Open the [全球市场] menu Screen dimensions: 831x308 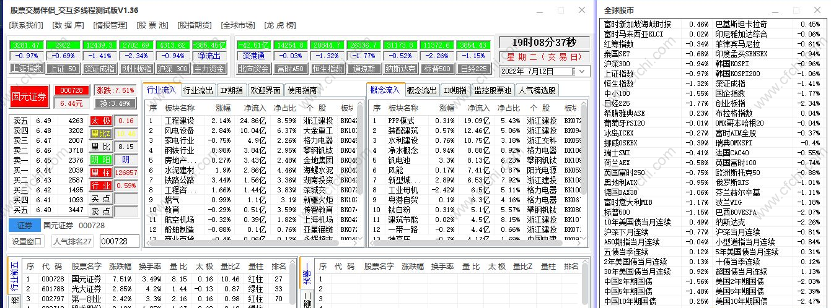(x=238, y=25)
